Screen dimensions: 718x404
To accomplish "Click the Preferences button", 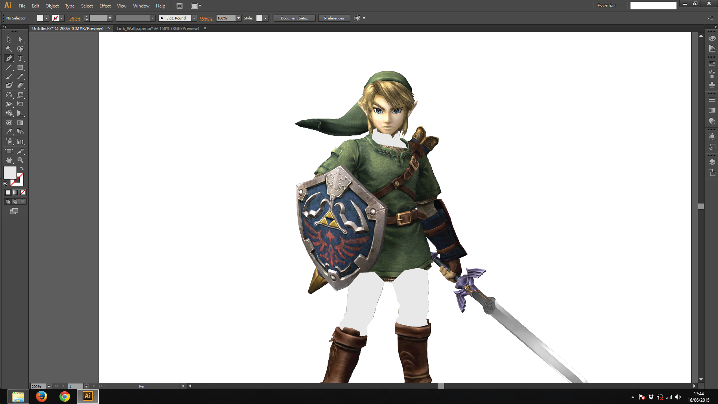I will pos(334,18).
